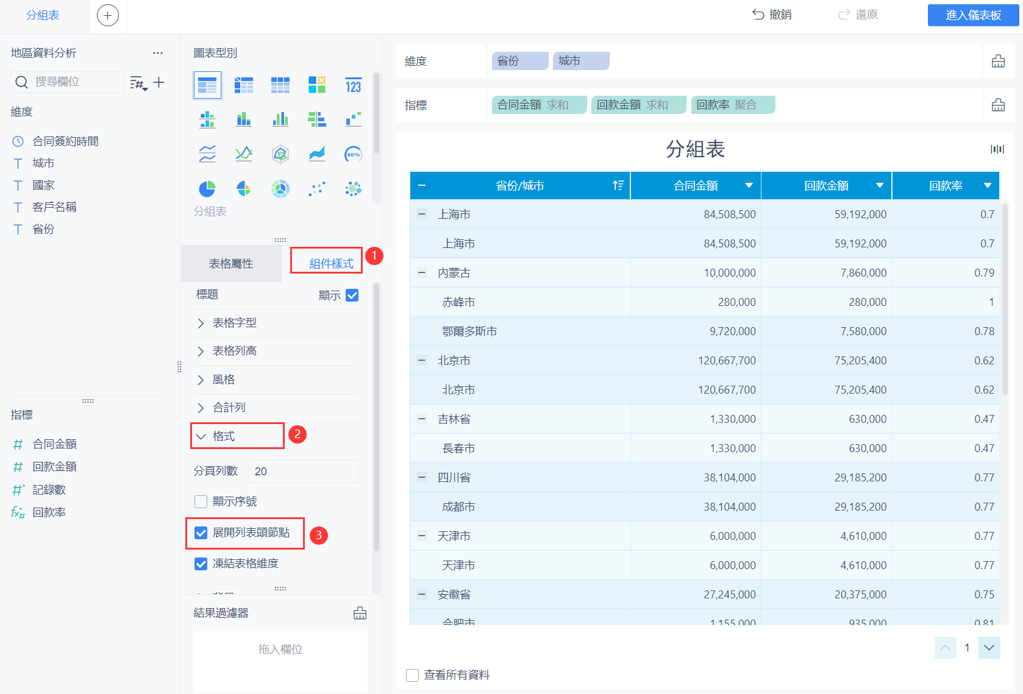Pick the 60% gauge chart icon

click(354, 154)
